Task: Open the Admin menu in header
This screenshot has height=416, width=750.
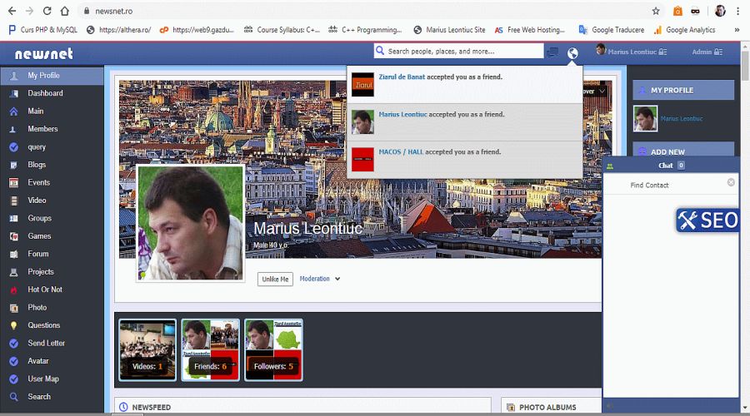Action: (x=707, y=52)
